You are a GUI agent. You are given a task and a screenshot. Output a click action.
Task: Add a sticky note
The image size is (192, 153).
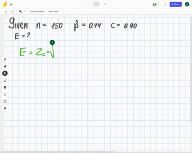coord(5,80)
